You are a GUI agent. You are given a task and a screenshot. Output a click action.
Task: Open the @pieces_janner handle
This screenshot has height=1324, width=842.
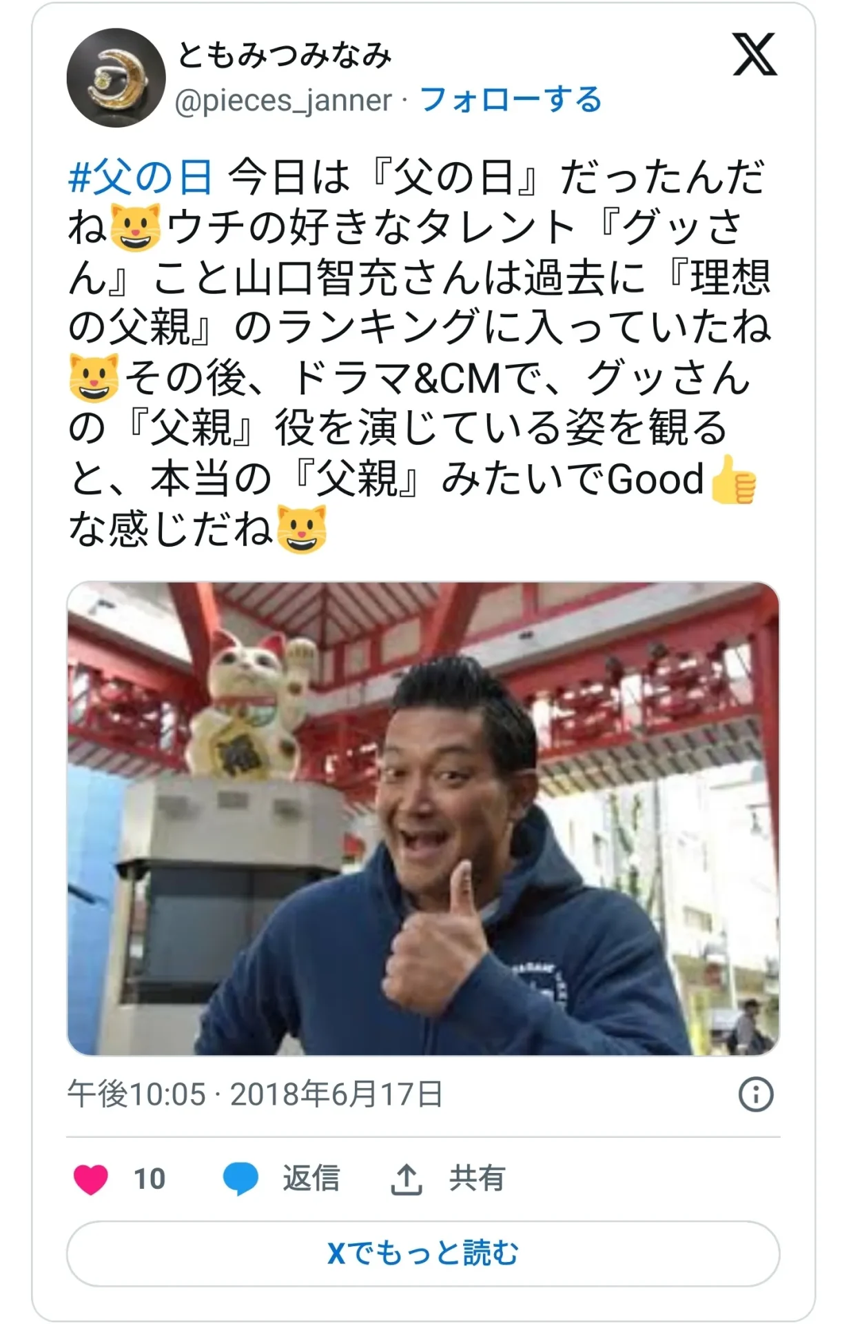[283, 101]
